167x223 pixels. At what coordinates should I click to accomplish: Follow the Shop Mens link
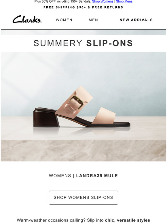(x=124, y=1)
